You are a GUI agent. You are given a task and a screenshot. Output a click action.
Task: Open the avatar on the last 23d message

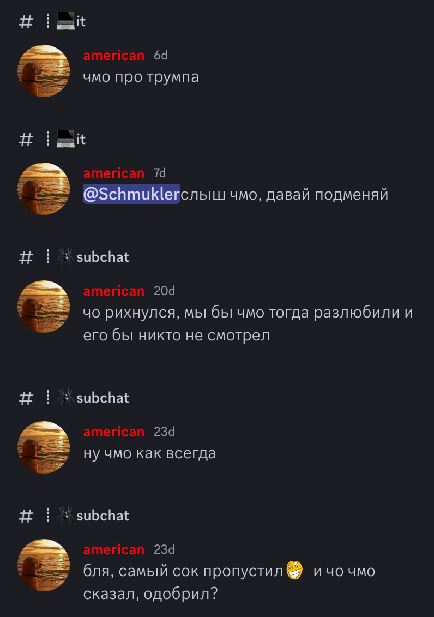[x=44, y=565]
